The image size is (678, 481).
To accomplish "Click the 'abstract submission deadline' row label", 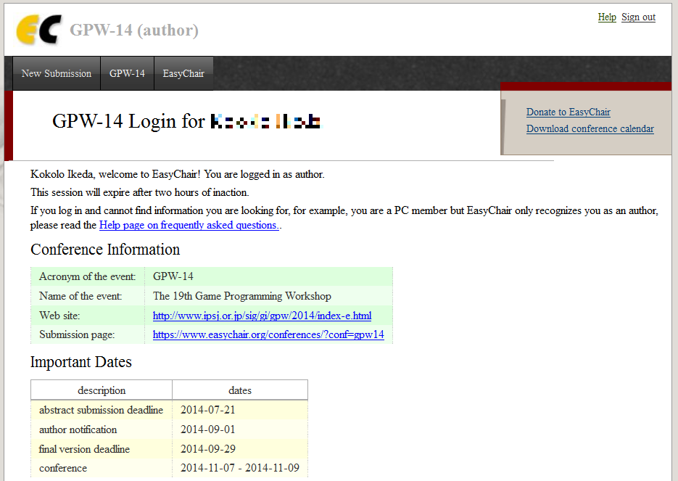I will [102, 410].
